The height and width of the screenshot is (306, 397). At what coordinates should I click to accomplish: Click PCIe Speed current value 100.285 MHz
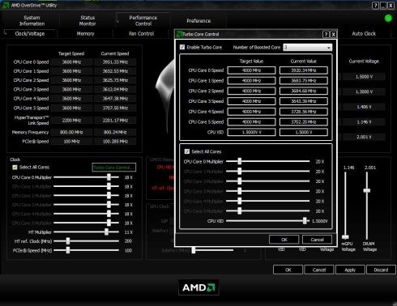115,142
